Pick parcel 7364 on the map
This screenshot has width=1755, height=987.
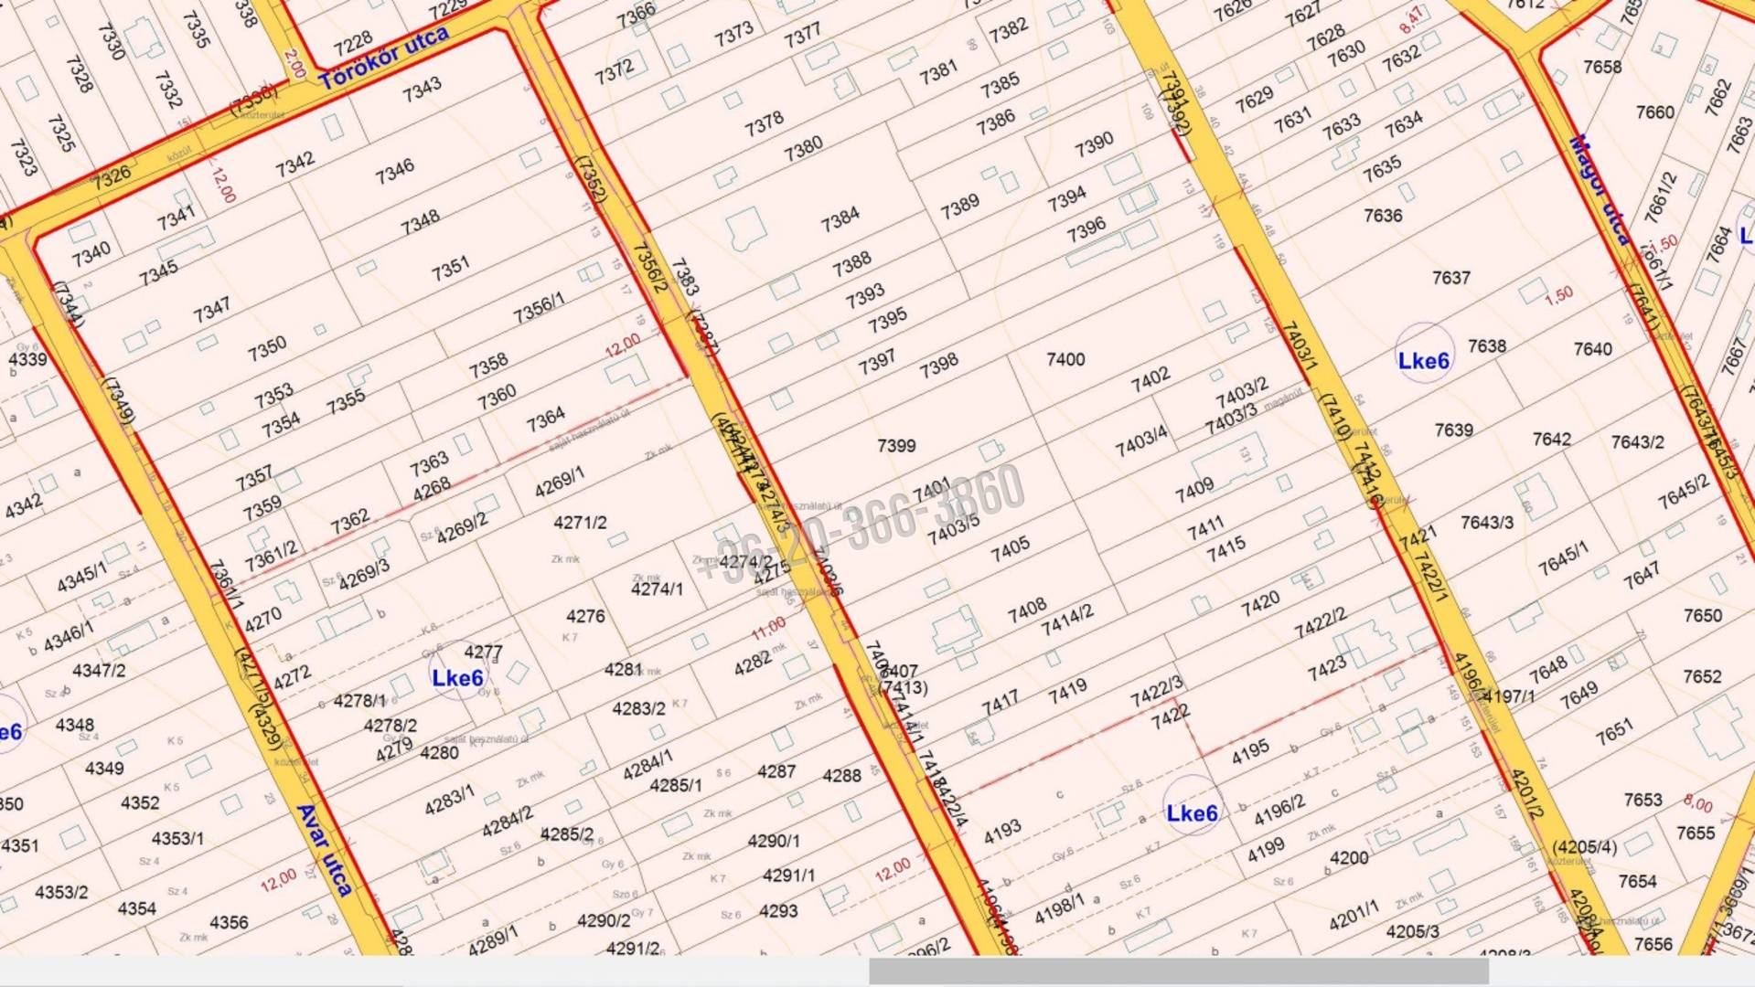545,420
